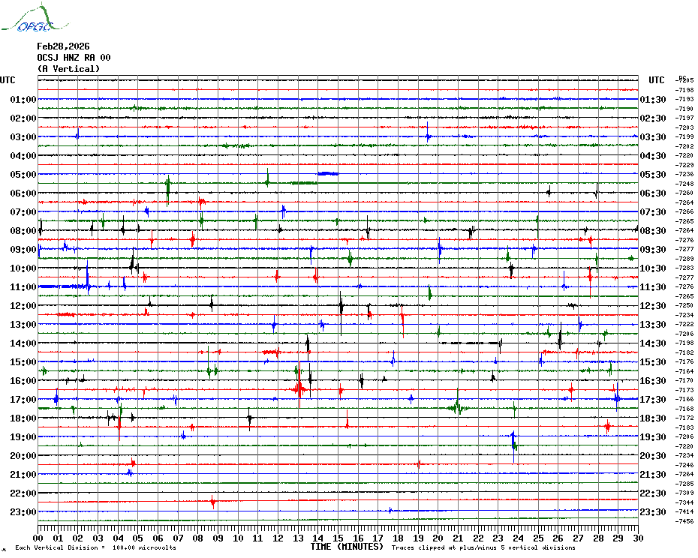Viewport: 698px width, 558px height.
Task: Click minute 00 on the bottom axis
Action: 38,538
